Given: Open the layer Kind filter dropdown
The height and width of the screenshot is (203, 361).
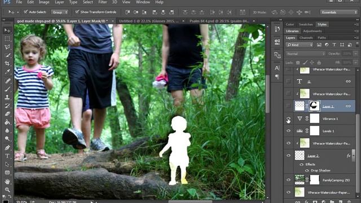Looking at the screenshot, I should (300, 45).
